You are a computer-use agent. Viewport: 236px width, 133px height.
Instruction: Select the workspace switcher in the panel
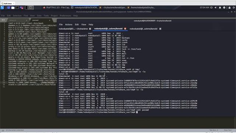29,7
